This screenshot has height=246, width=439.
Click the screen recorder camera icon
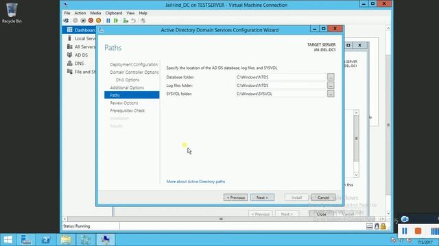(405, 219)
